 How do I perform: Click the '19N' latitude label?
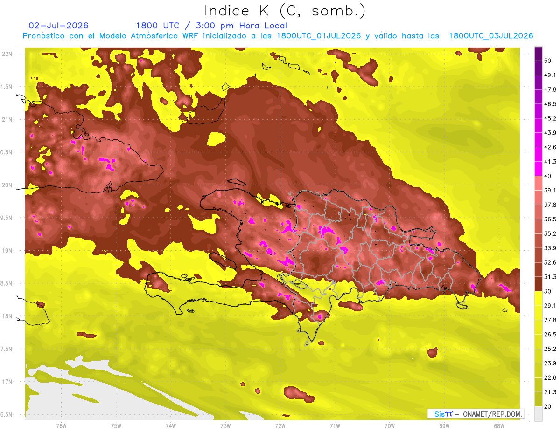tap(7, 250)
